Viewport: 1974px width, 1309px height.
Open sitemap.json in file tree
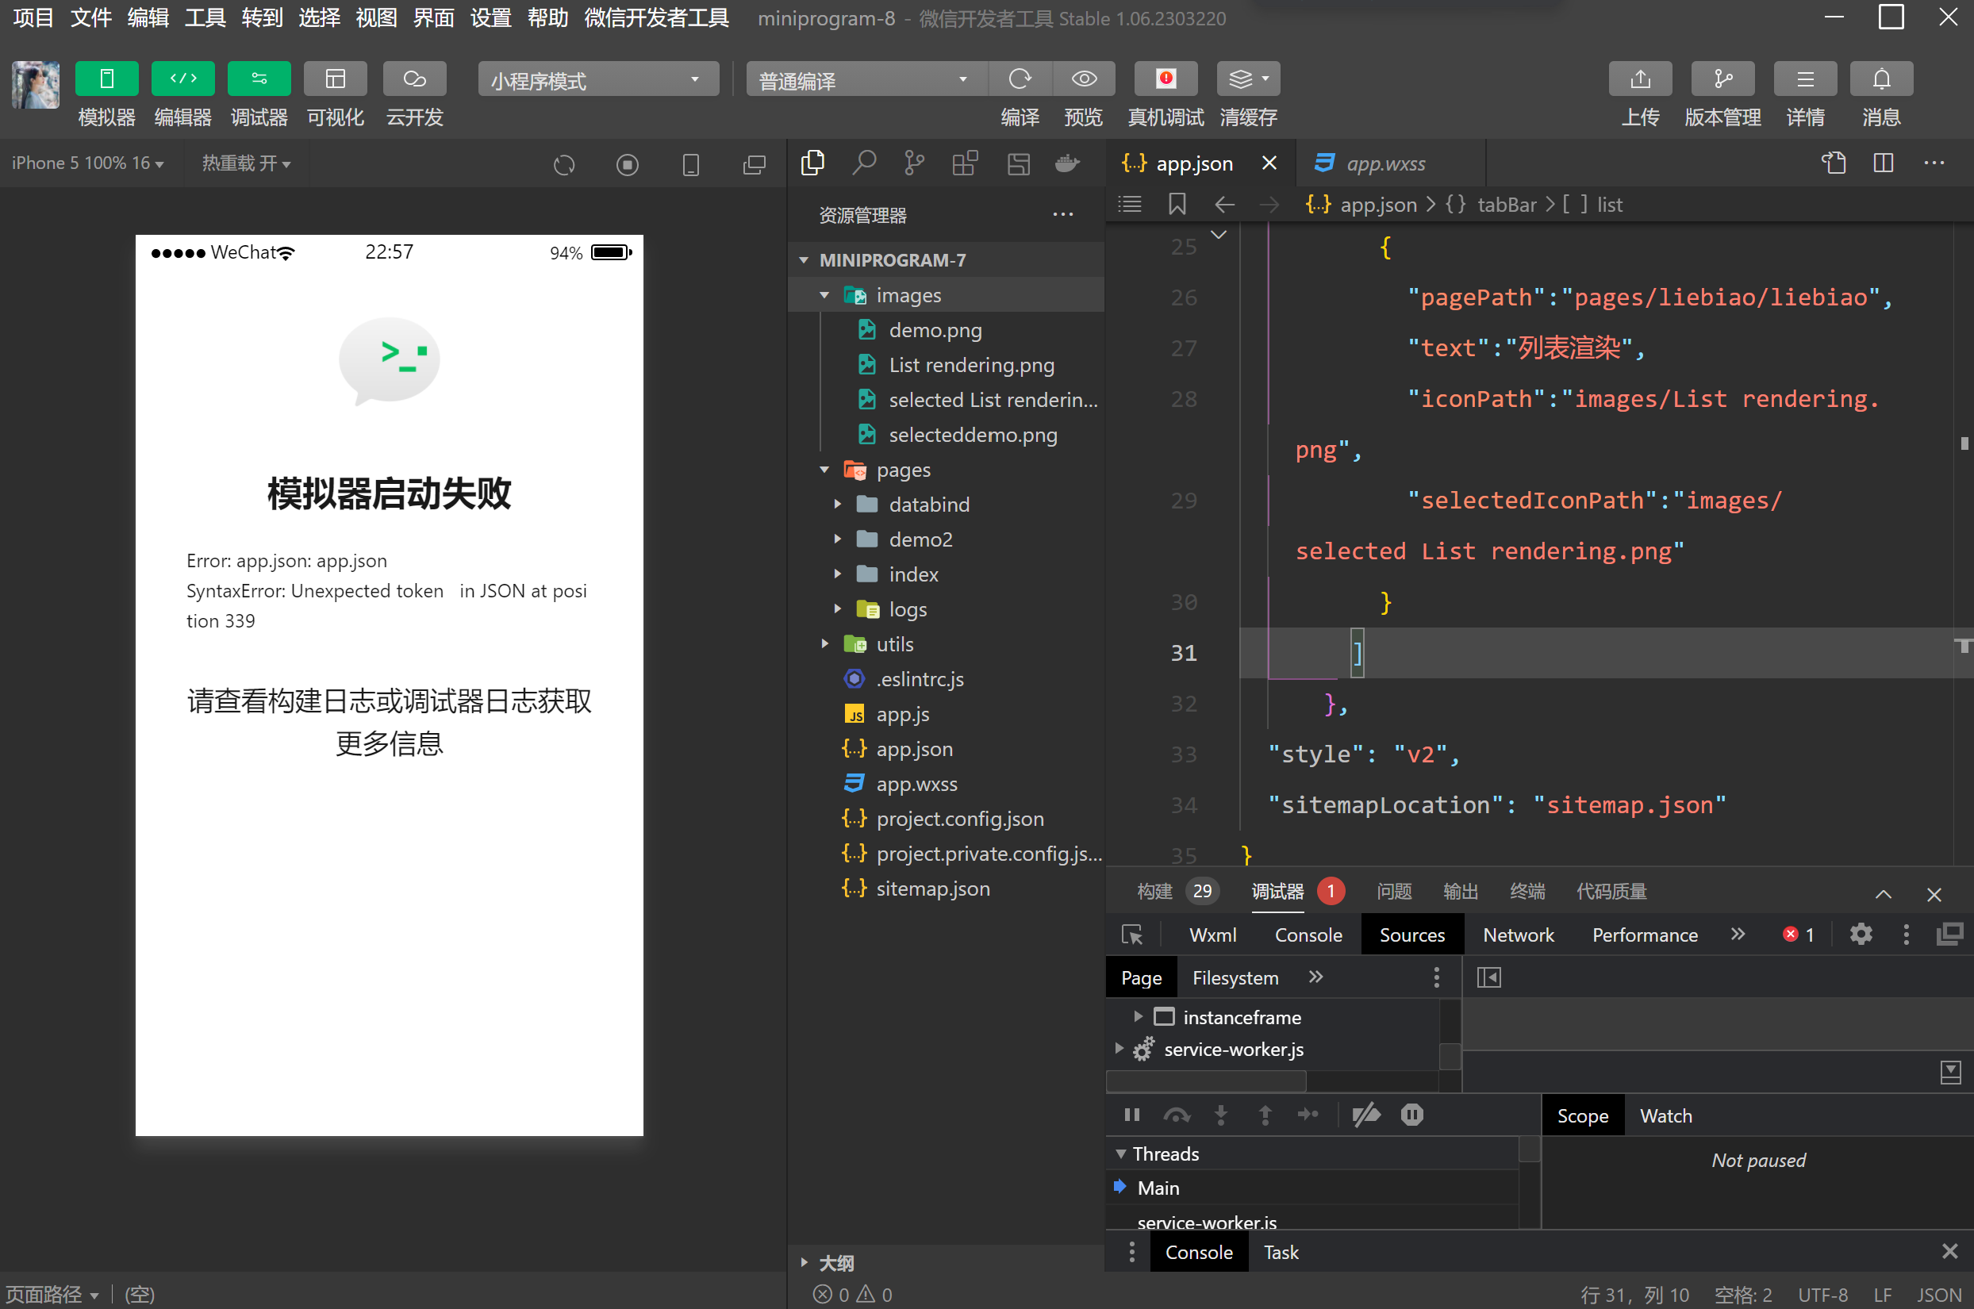(932, 889)
